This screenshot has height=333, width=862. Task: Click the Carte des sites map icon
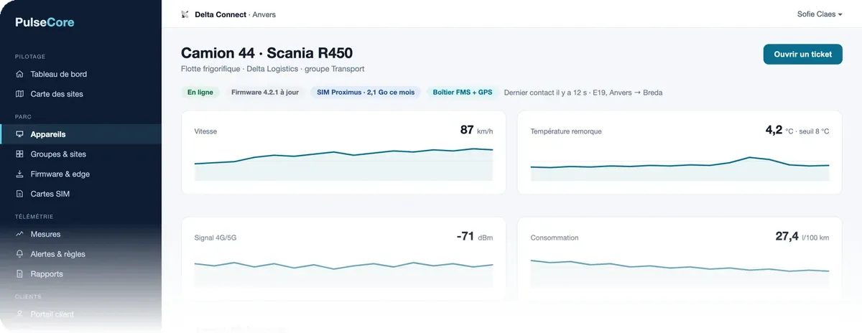pyautogui.click(x=19, y=94)
